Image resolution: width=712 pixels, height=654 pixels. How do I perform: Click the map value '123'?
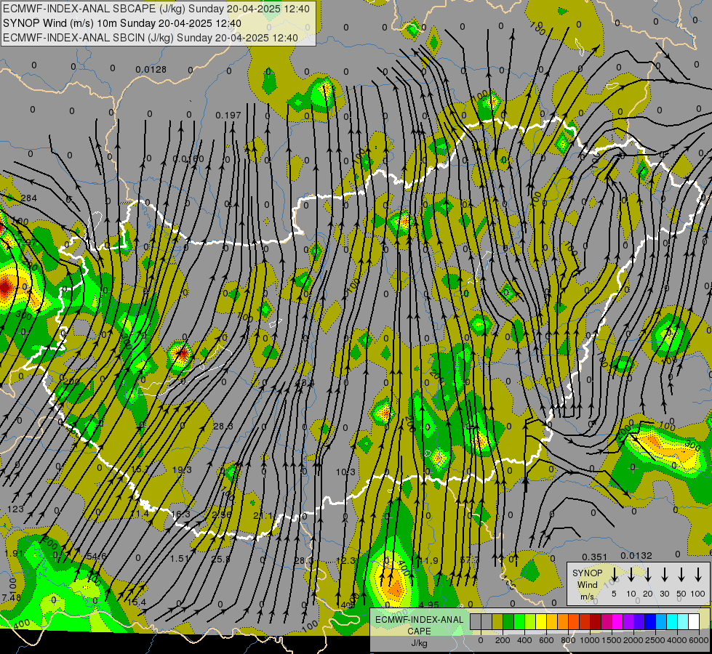click(15, 509)
